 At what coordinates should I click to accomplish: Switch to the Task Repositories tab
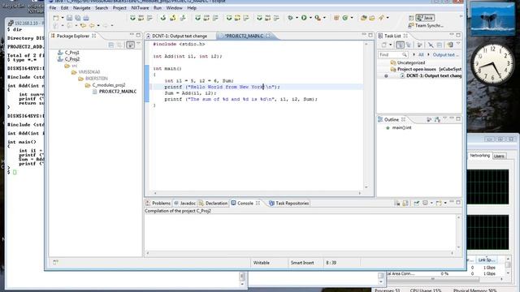click(289, 204)
